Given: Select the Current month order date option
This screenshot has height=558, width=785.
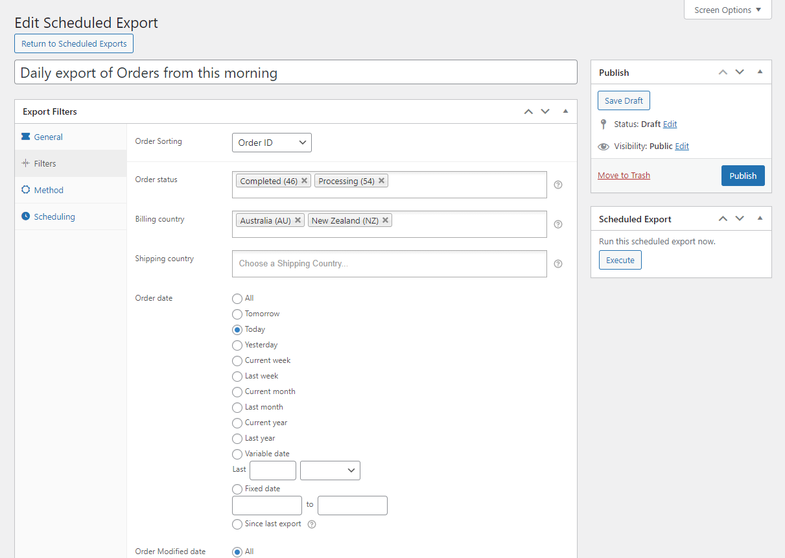Looking at the screenshot, I should point(237,391).
